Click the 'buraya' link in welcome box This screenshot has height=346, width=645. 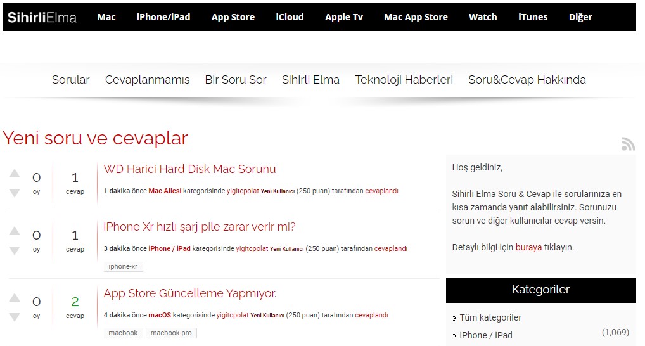point(528,247)
